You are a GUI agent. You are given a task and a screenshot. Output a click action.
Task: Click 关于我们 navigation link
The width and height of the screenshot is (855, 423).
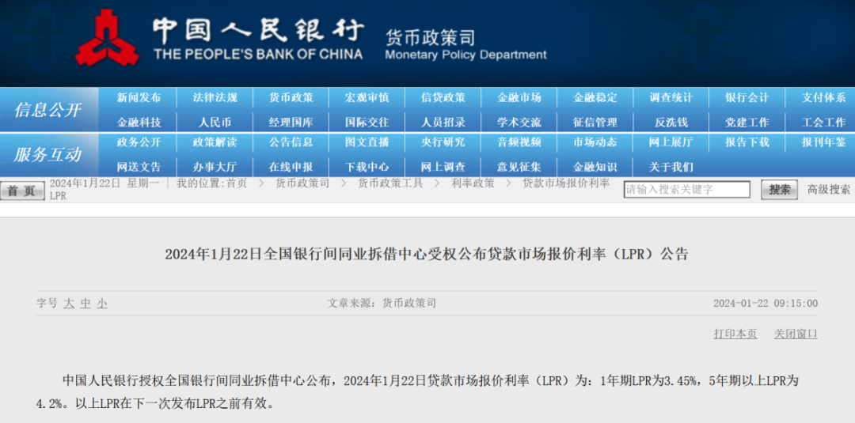pyautogui.click(x=671, y=167)
